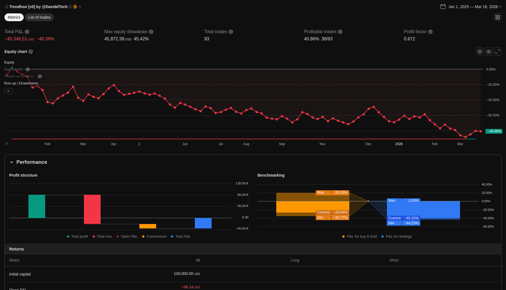506x290 pixels.
Task: Click info icon beside Profitable trades
Action: [x=340, y=32]
